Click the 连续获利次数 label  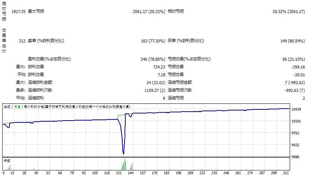tap(40, 90)
